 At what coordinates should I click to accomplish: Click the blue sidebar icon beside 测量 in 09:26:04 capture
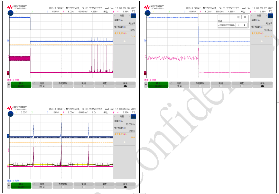(133, 117)
